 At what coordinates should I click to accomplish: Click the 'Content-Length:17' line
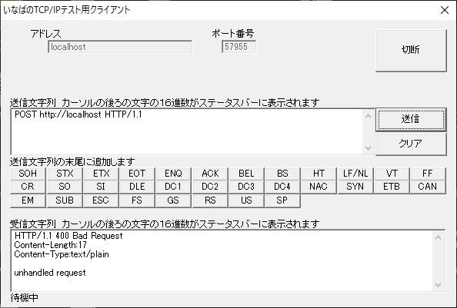(x=51, y=245)
